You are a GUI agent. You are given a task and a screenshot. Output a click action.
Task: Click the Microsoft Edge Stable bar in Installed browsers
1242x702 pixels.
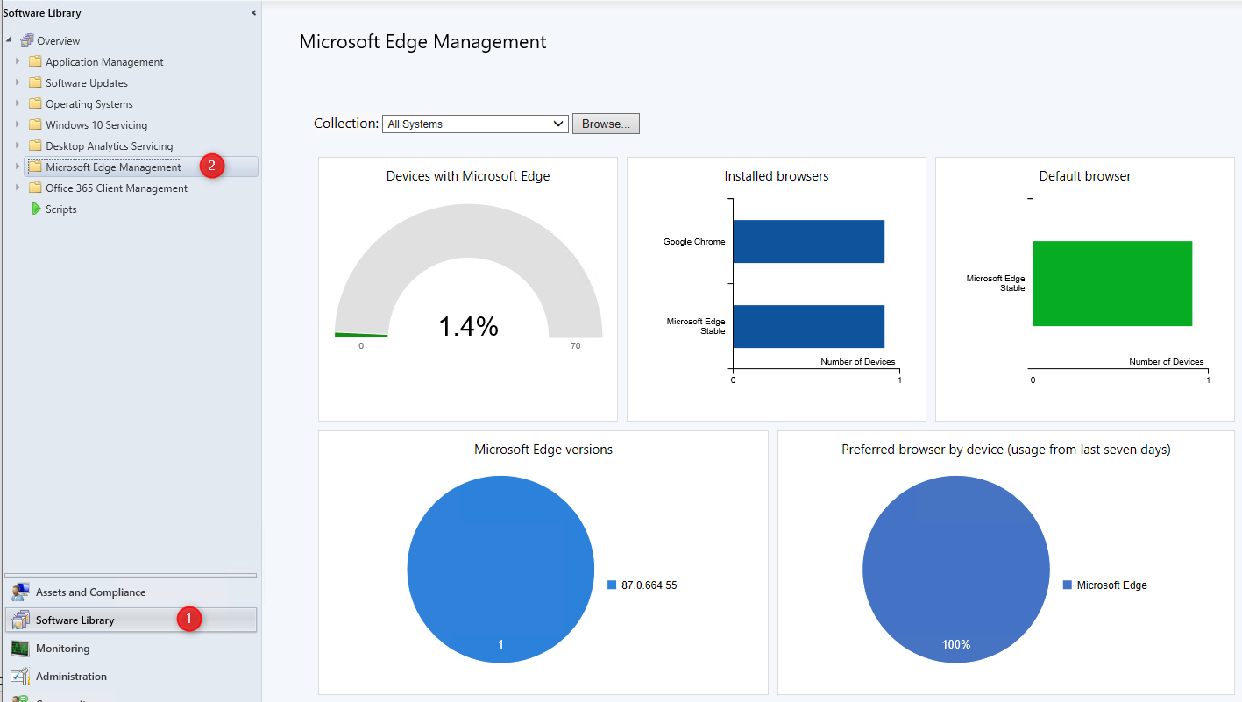[808, 326]
